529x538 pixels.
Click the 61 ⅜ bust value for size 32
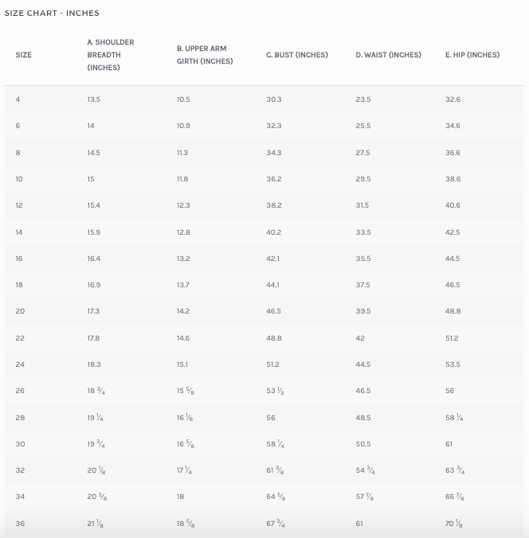tap(275, 470)
